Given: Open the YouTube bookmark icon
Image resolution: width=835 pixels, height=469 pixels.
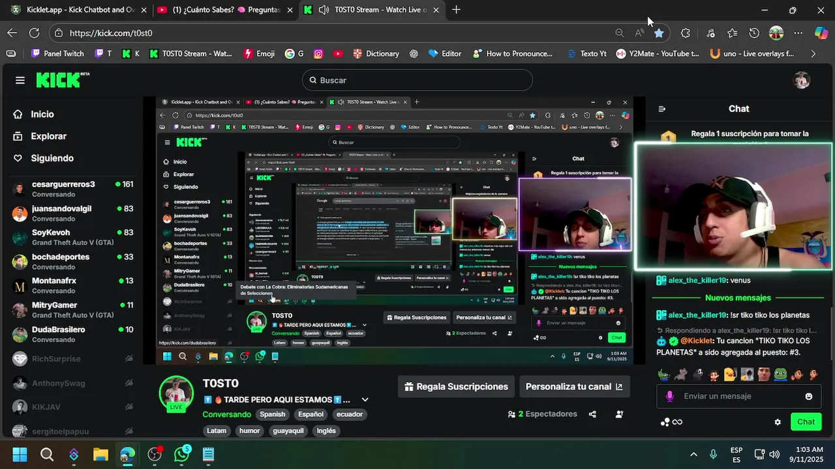Looking at the screenshot, I should (338, 54).
